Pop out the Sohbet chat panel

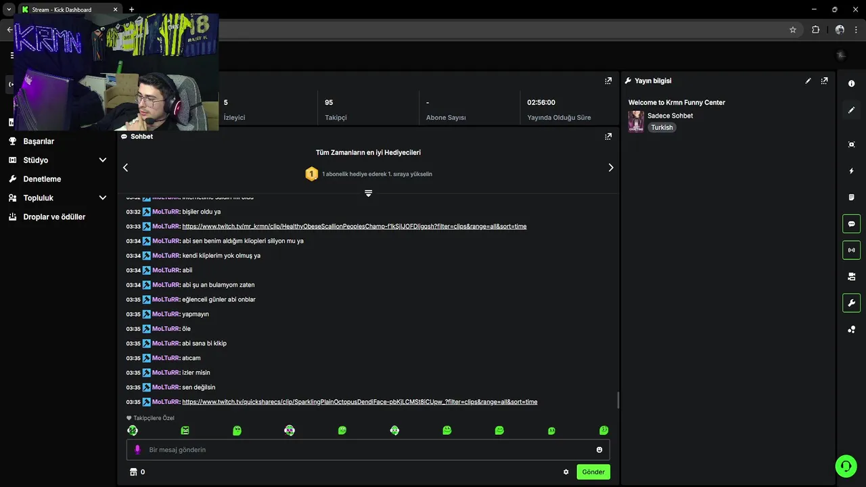click(x=608, y=136)
